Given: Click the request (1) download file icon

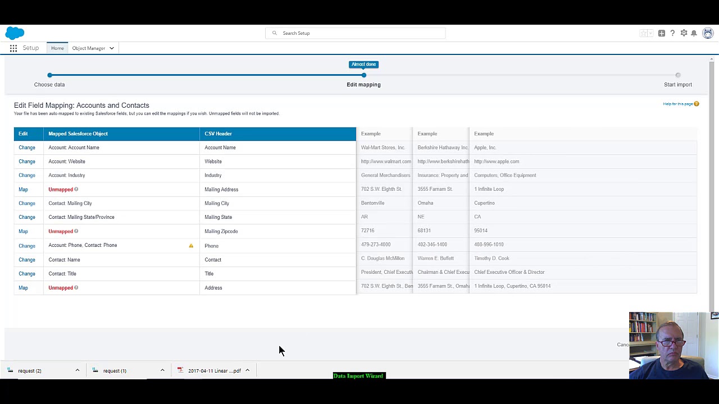Looking at the screenshot, I should pos(95,370).
